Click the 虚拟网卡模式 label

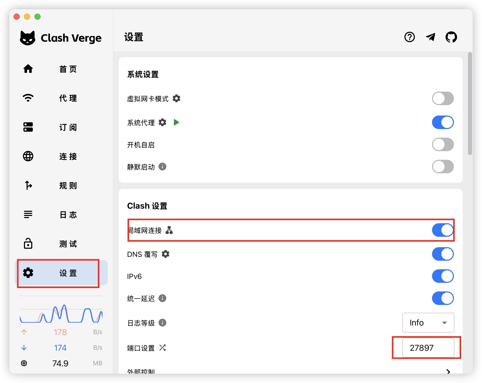click(x=148, y=99)
